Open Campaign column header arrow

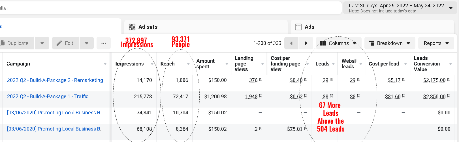(x=105, y=64)
